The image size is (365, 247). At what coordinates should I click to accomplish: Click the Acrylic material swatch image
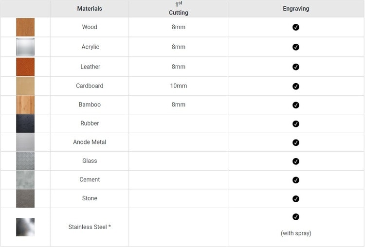(25, 47)
